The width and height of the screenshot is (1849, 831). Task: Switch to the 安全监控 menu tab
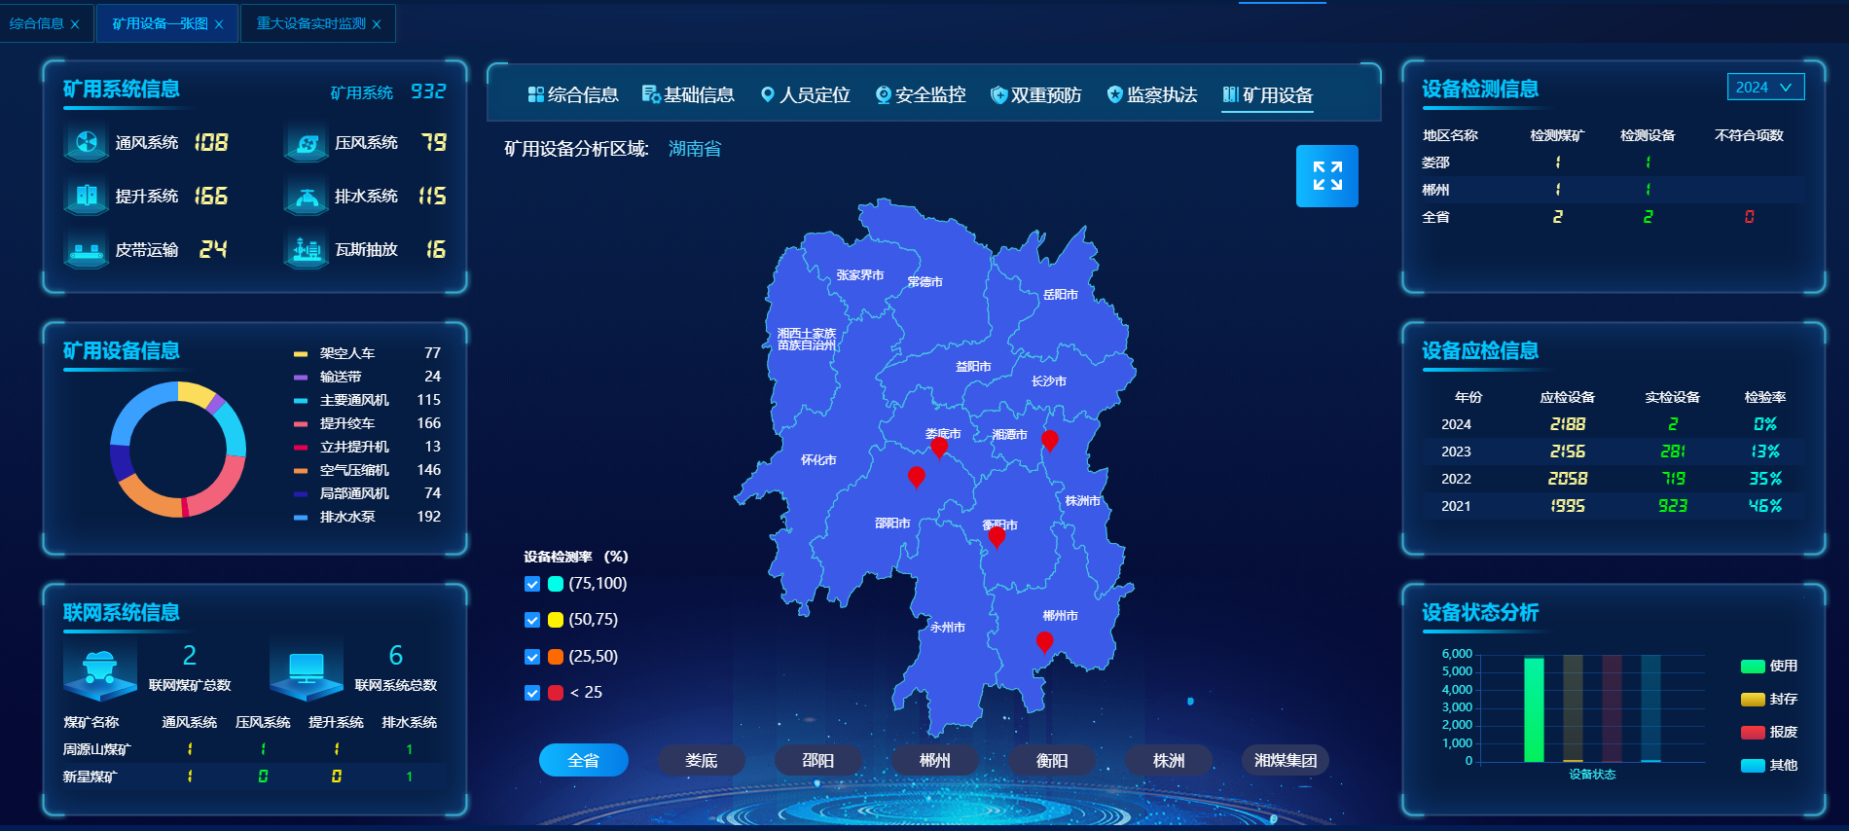tap(921, 94)
